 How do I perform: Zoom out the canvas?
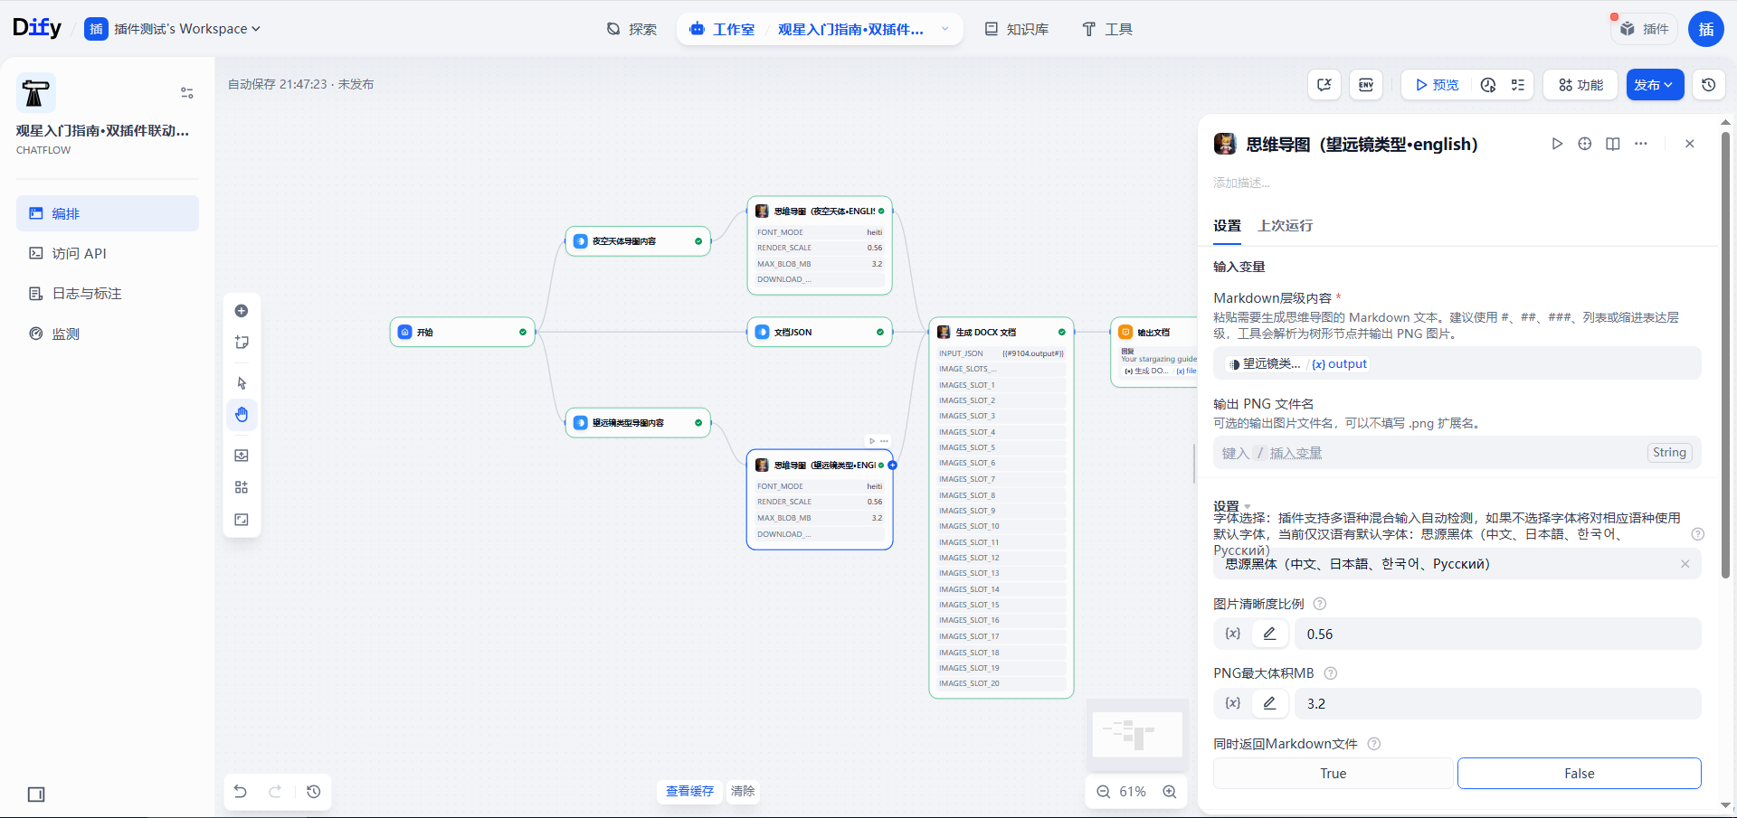(x=1104, y=792)
